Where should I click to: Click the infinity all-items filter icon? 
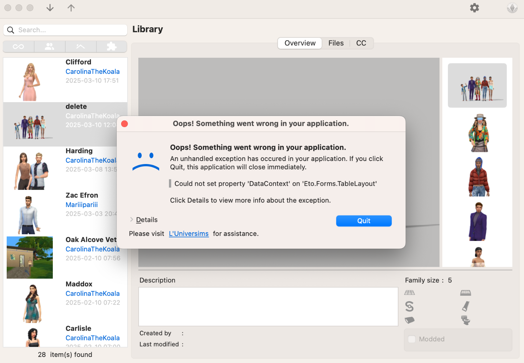tap(19, 47)
